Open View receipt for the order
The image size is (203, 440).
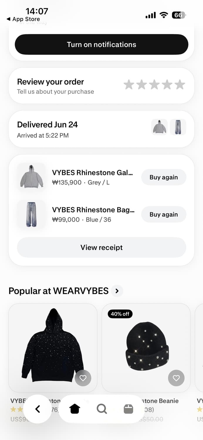[x=101, y=247]
